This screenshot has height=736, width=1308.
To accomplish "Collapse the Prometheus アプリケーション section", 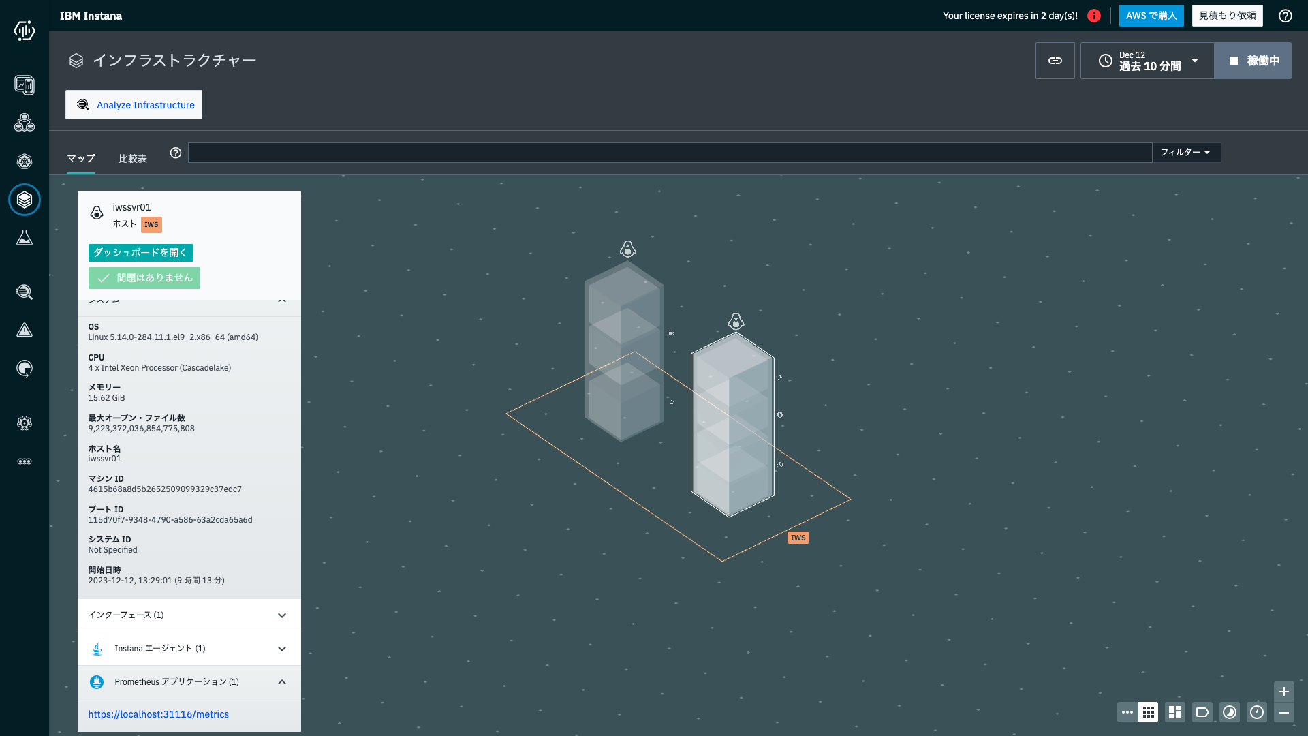I will coord(281,682).
